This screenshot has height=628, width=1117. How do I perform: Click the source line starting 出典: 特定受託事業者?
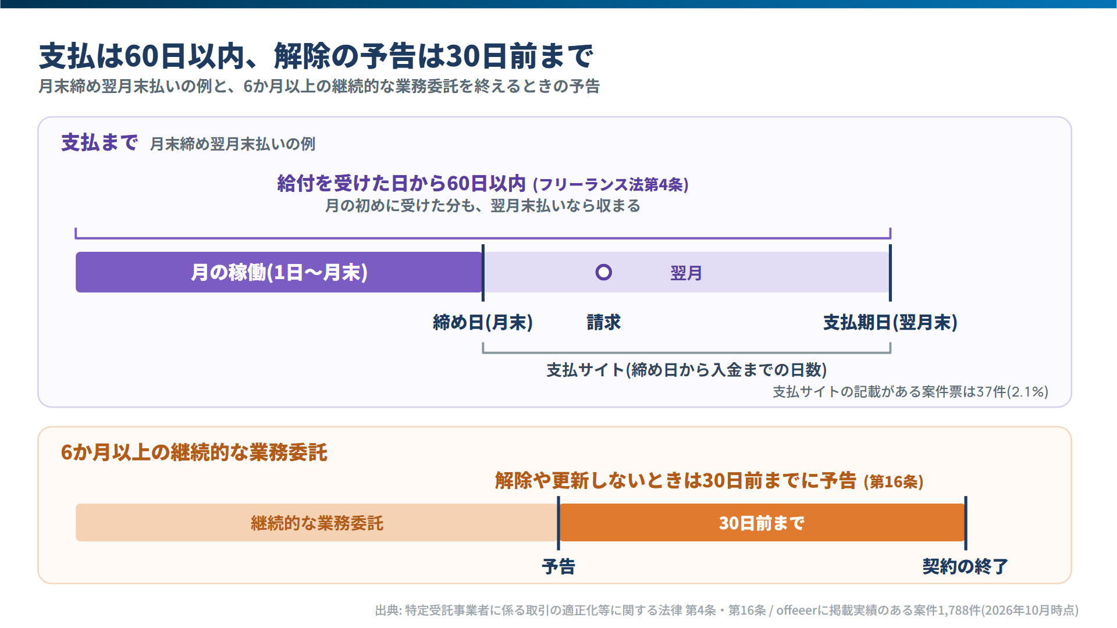pos(727,610)
